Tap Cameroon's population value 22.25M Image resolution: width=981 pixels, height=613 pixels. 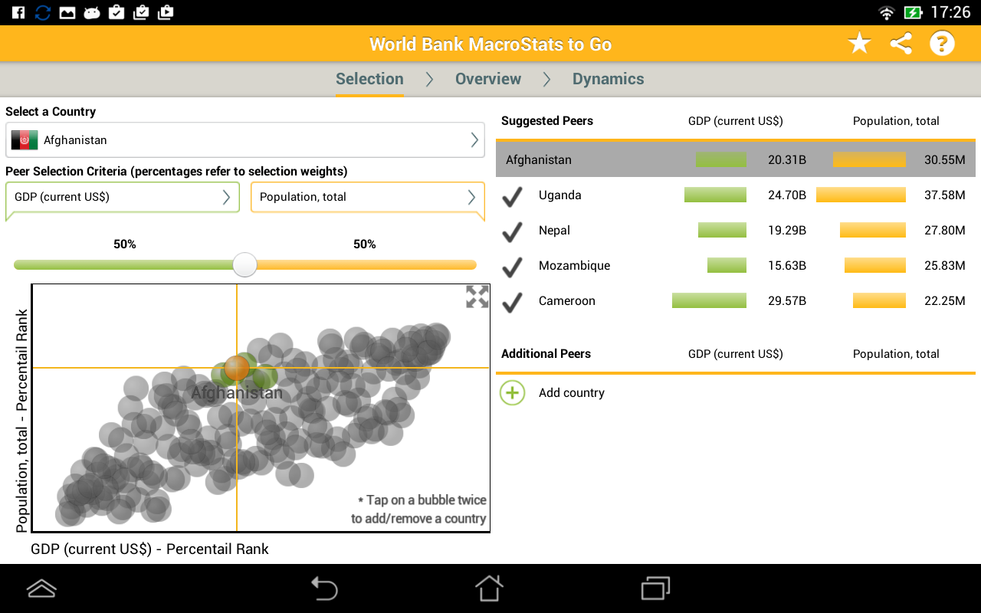(x=945, y=301)
